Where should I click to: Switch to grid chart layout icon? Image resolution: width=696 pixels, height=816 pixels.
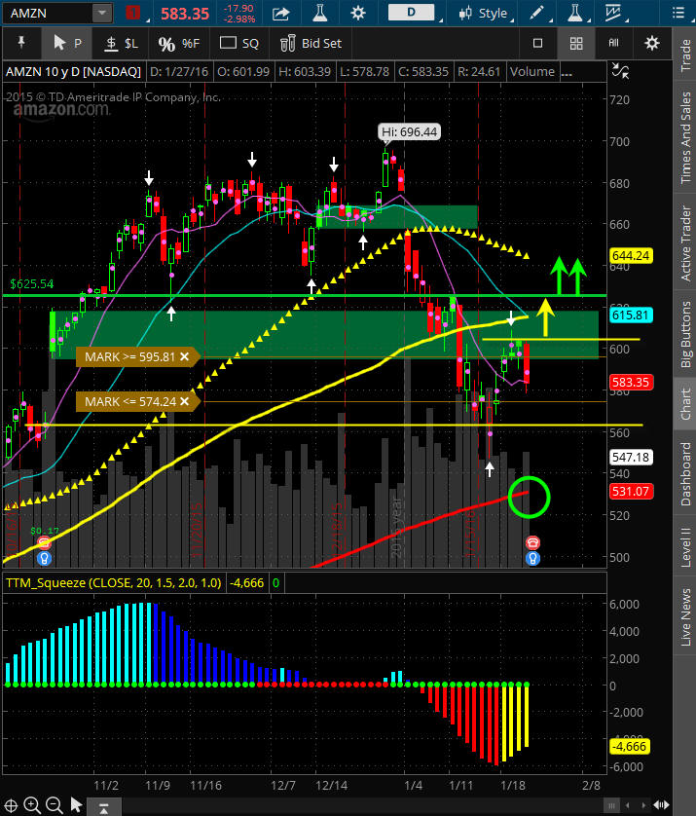pos(576,43)
